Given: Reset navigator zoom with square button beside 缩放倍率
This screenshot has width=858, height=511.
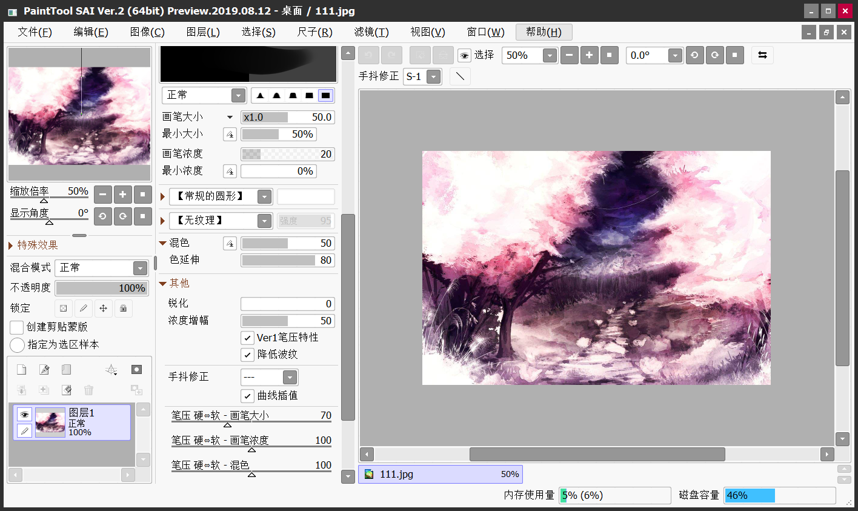Looking at the screenshot, I should tap(142, 195).
